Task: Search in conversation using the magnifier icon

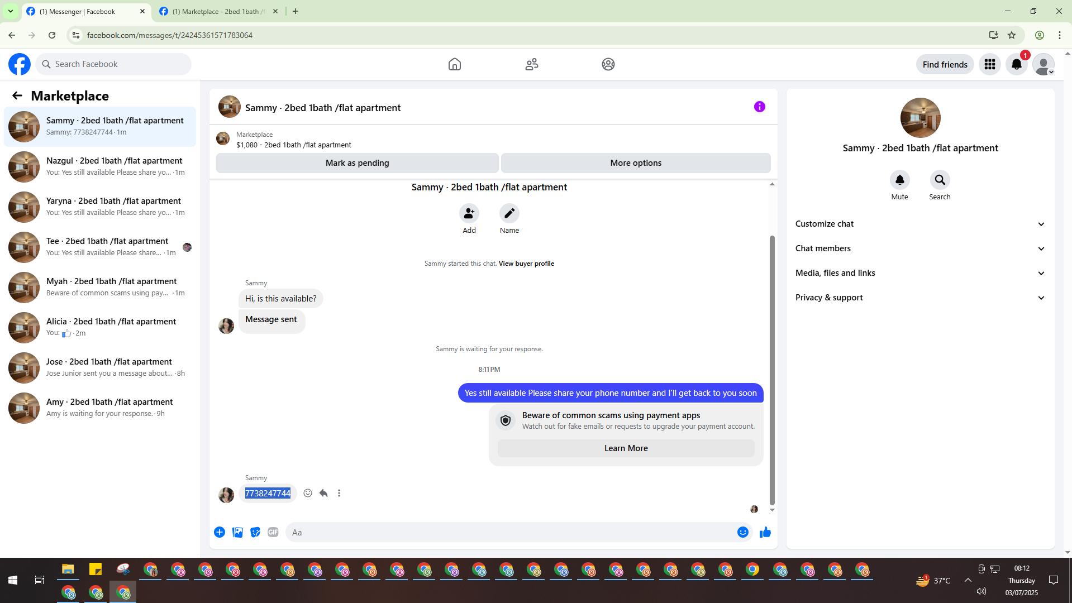Action: (x=940, y=180)
